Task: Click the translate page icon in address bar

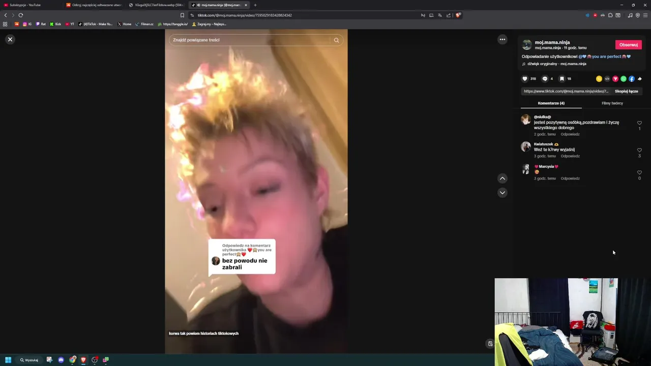Action: pyautogui.click(x=440, y=15)
